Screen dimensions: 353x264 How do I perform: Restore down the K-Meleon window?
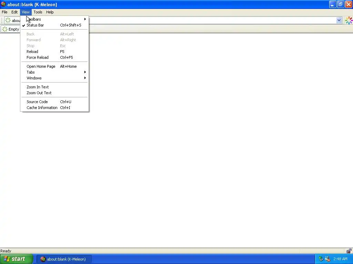point(341,4)
